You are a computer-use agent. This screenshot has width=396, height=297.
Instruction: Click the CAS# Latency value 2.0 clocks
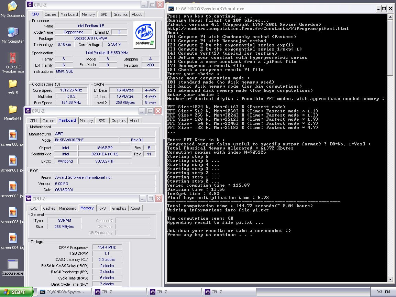[107, 260]
